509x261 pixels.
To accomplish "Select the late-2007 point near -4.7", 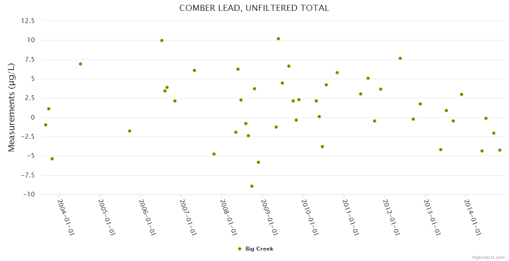I will point(214,154).
